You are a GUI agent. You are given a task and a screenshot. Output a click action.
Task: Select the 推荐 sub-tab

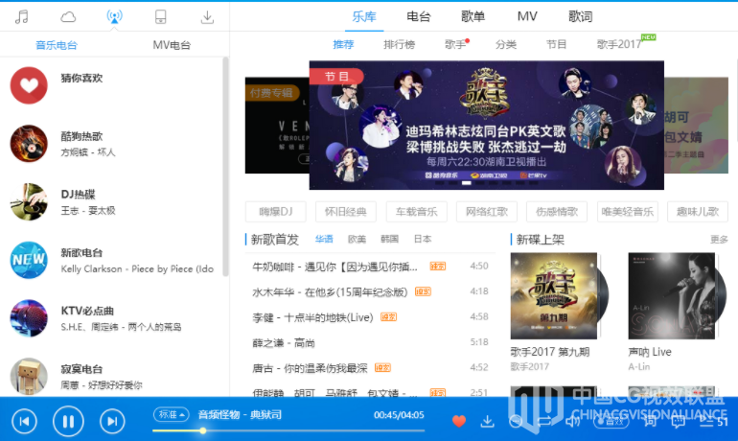[x=343, y=45]
